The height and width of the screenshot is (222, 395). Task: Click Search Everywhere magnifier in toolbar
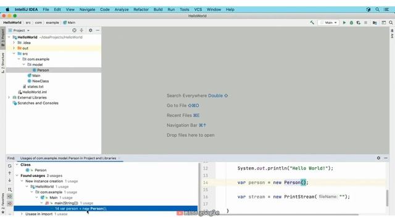pyautogui.click(x=391, y=23)
